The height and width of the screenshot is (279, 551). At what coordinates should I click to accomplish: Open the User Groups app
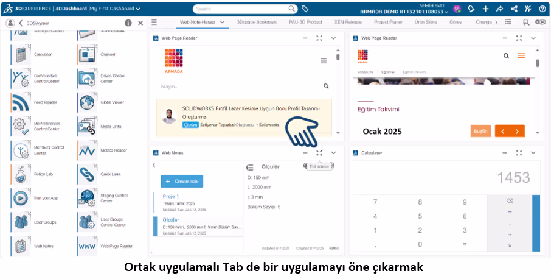point(22,222)
